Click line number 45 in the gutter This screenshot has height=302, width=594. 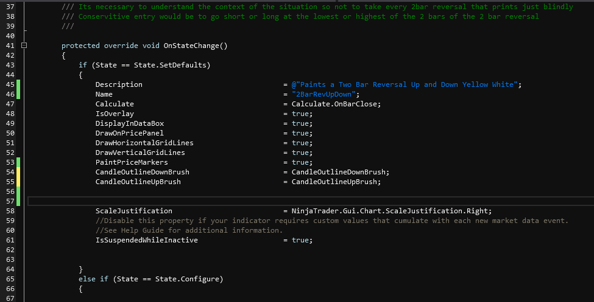click(10, 84)
